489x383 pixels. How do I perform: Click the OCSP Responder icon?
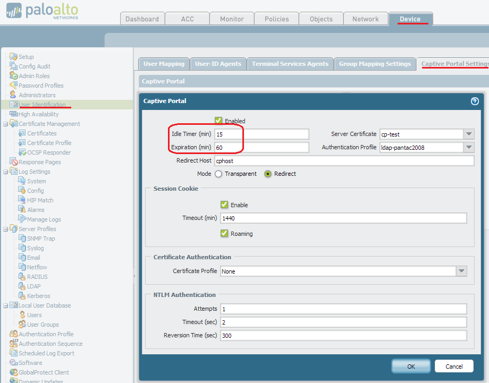coord(22,152)
